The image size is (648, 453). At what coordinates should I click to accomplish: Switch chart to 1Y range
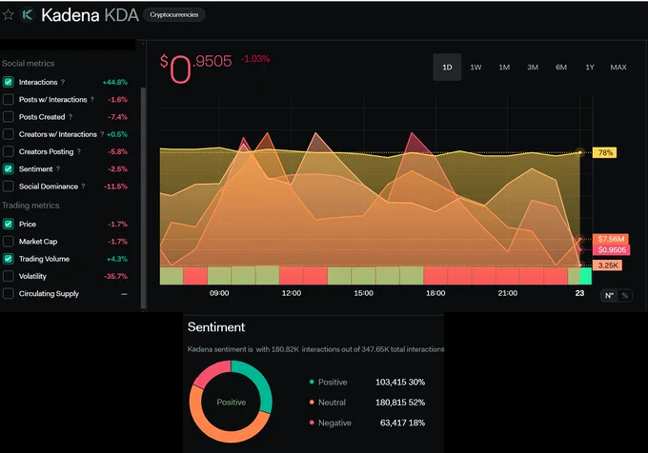coord(590,68)
